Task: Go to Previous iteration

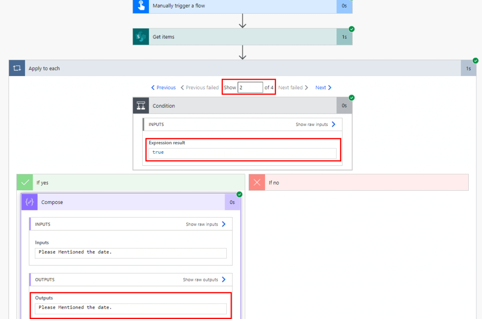Action: (x=163, y=88)
